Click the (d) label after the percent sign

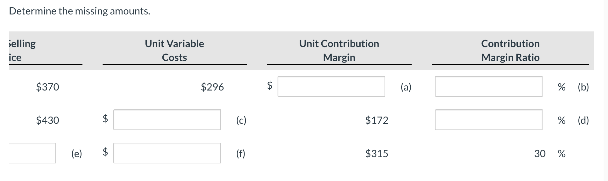coord(583,120)
